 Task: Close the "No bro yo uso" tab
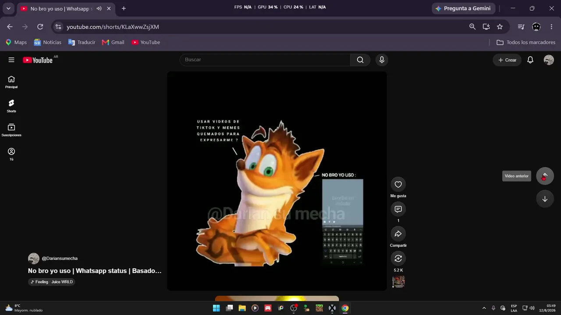(109, 8)
